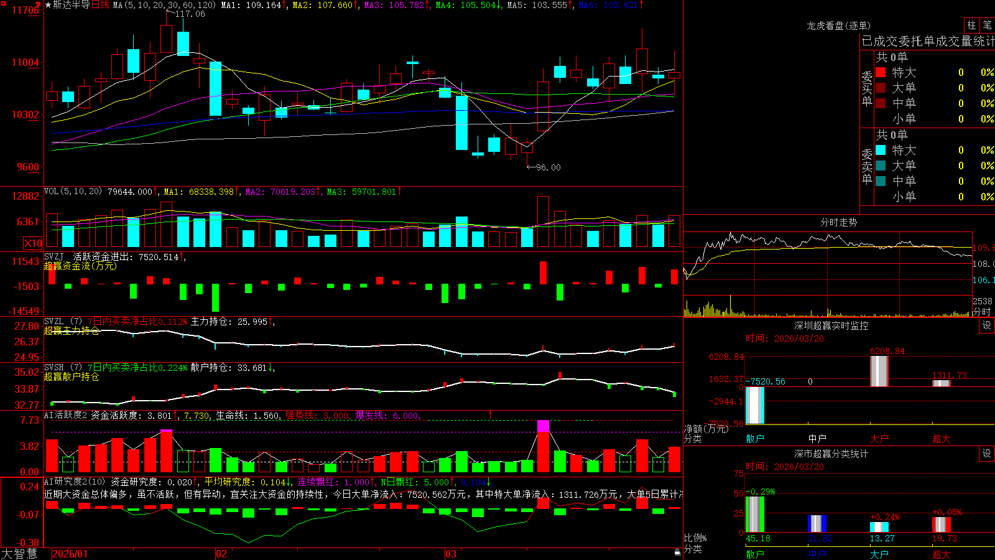The image size is (995, 560).
Task: Click the 散户持仓: 33.681 value
Action: 229,368
